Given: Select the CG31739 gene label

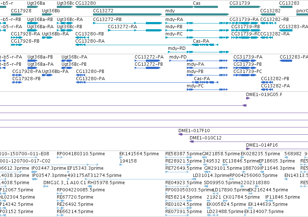Looking at the screenshot, I should (240, 3).
